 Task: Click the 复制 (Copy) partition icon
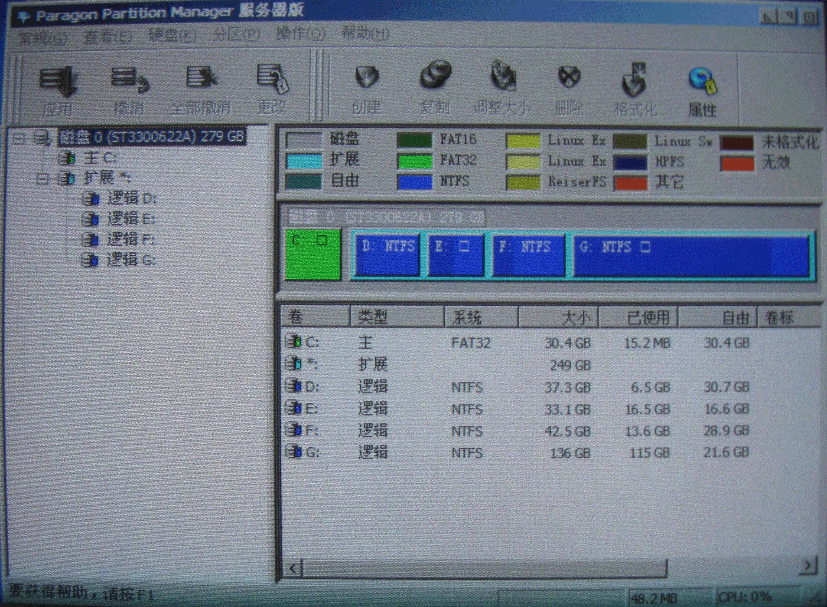tap(436, 75)
